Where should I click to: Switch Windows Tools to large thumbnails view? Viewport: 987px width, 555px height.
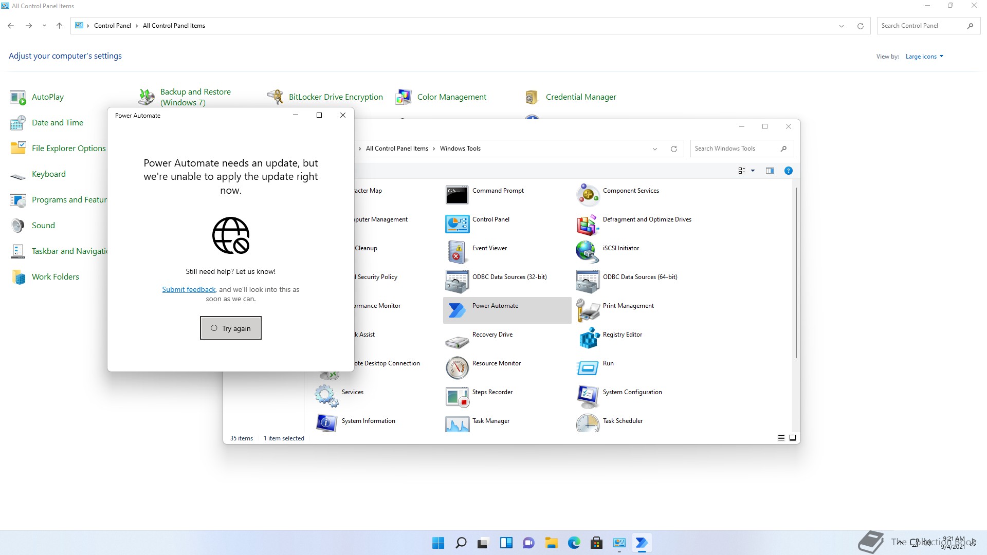tap(793, 438)
